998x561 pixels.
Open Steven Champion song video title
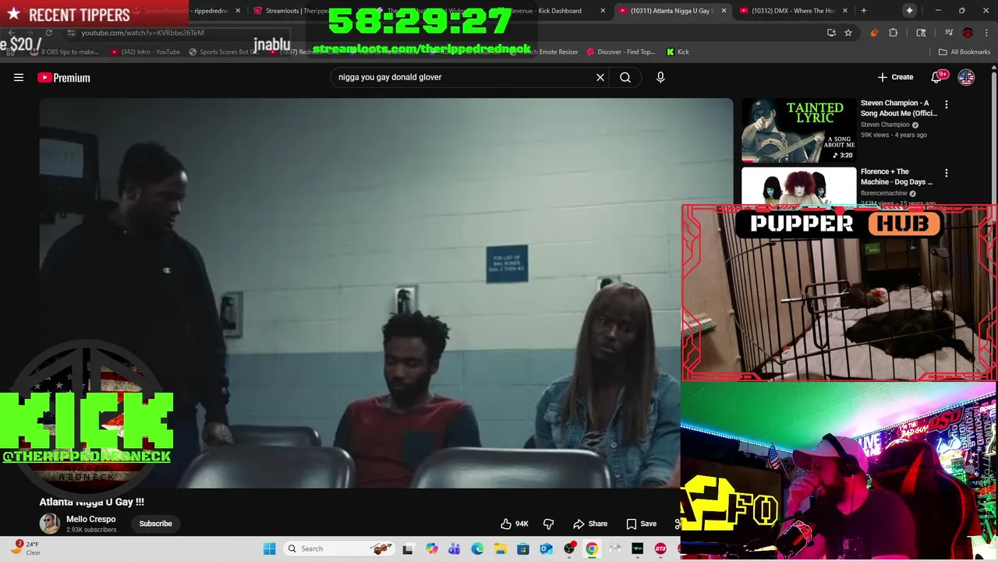[899, 108]
